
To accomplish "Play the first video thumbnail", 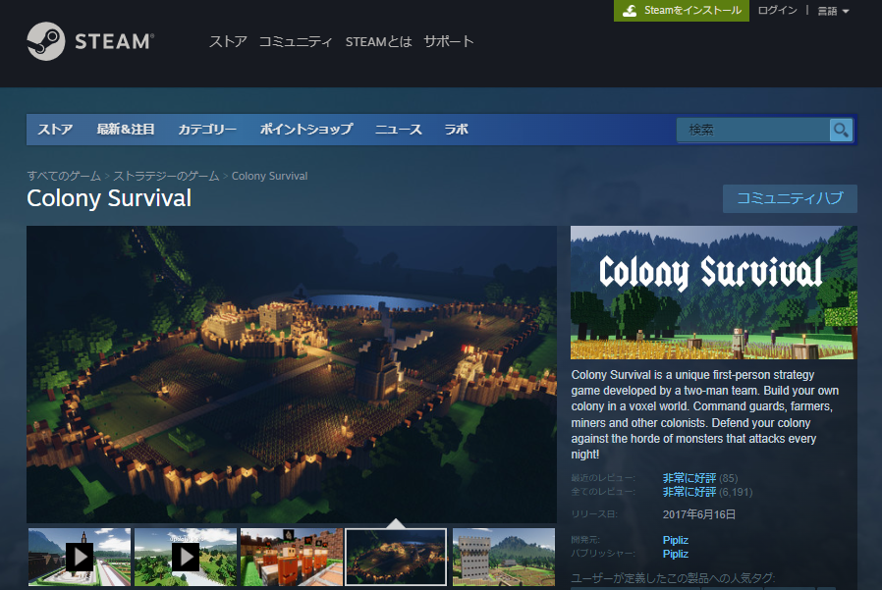I will [80, 557].
